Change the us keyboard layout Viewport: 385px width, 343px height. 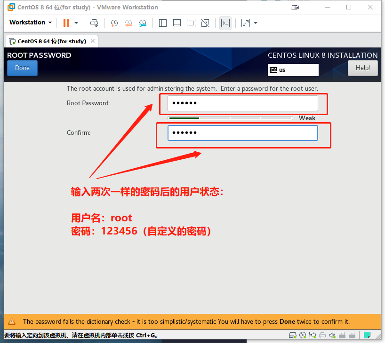pos(293,70)
